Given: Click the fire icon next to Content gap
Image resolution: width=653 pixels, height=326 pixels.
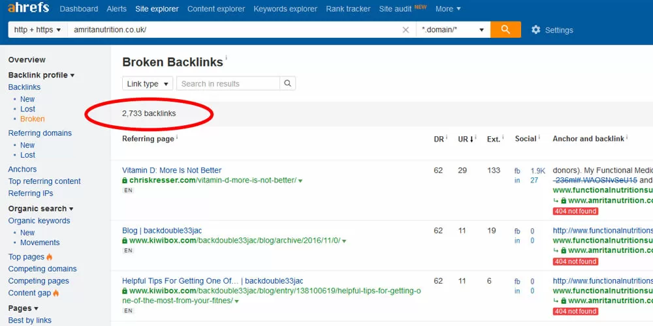Looking at the screenshot, I should (56, 293).
